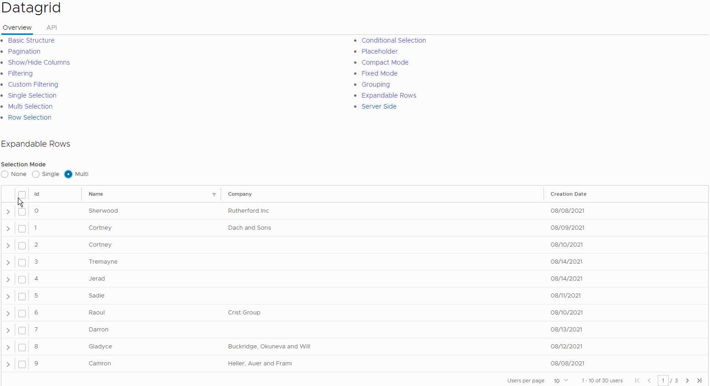This screenshot has width=710, height=386.
Task: Select the Overview tab
Action: [17, 28]
